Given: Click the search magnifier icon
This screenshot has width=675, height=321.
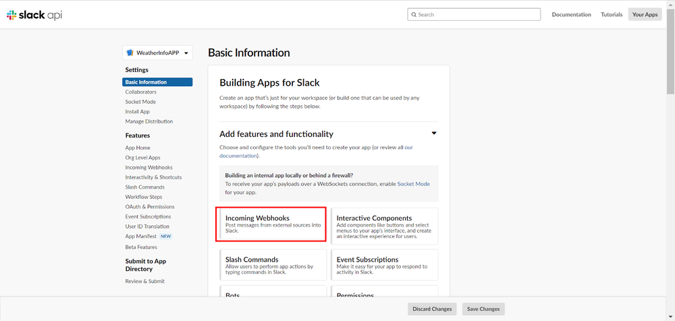Looking at the screenshot, I should click(x=413, y=14).
